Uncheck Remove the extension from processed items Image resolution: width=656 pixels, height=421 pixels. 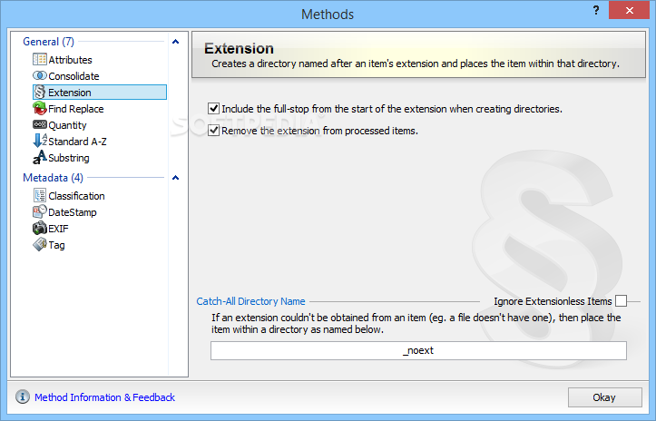[x=214, y=130]
